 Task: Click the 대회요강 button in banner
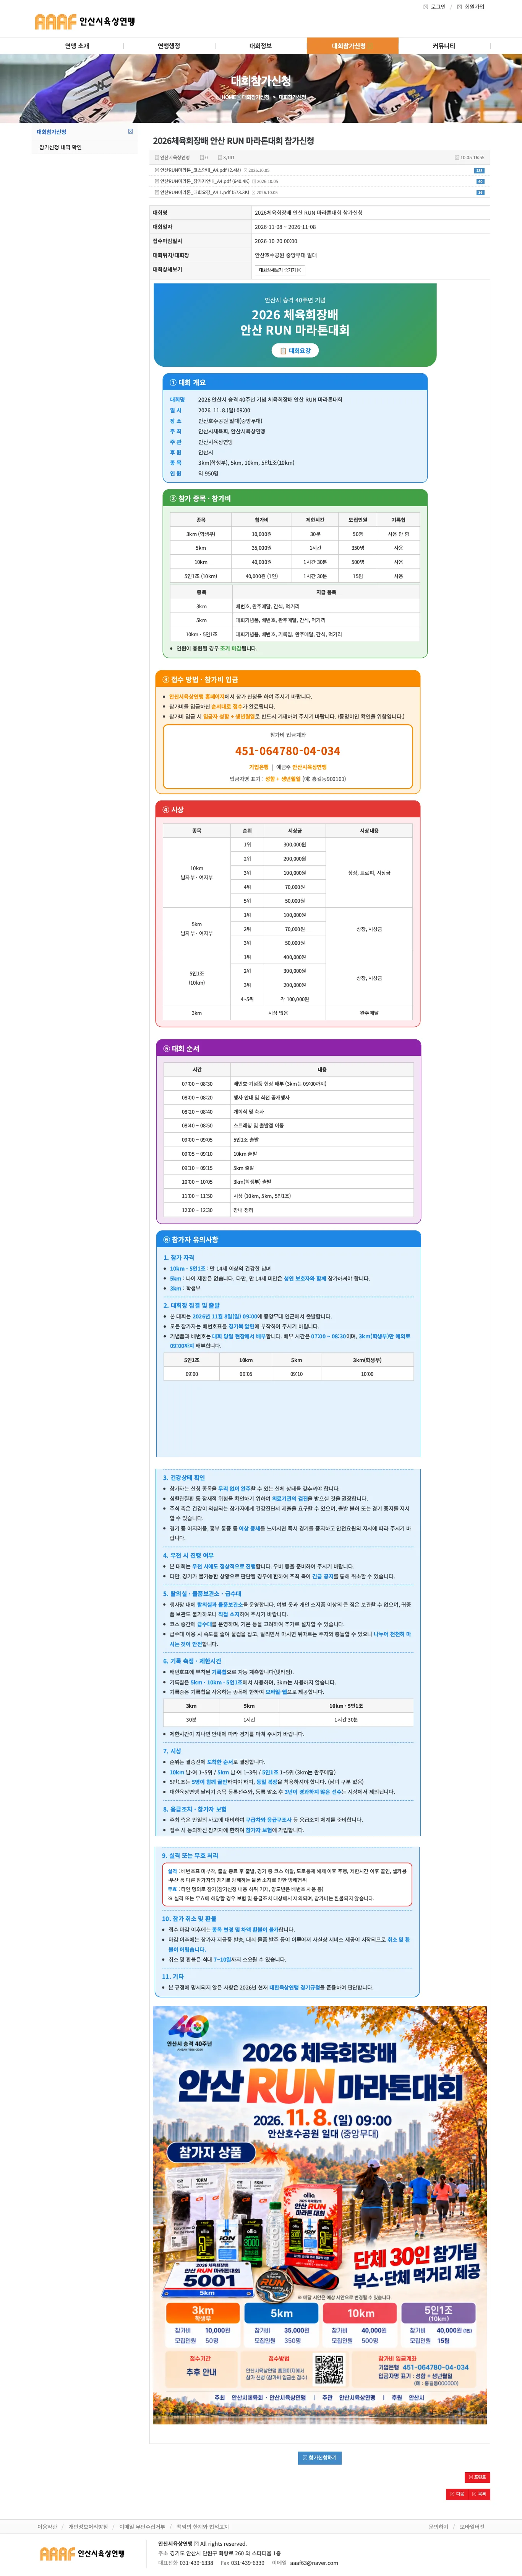(x=295, y=351)
